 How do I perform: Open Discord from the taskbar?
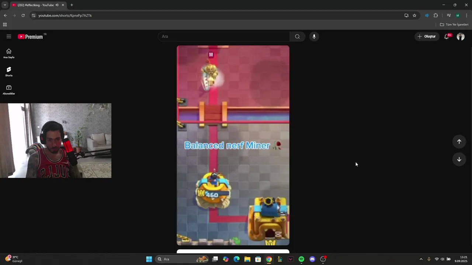tap(312, 259)
